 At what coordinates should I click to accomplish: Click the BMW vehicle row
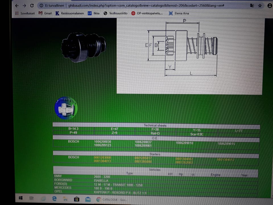coord(156,177)
